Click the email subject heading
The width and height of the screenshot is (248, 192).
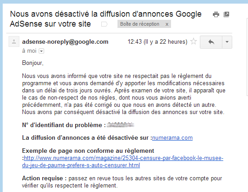[x=106, y=19]
